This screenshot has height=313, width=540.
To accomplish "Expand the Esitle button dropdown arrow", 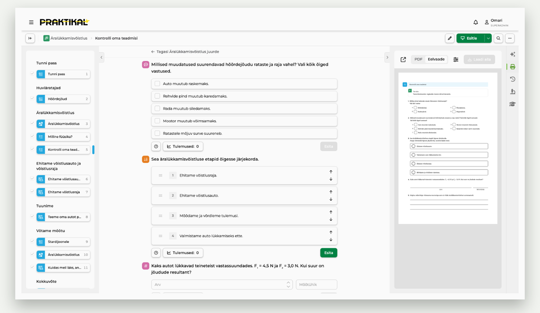I will pos(488,38).
